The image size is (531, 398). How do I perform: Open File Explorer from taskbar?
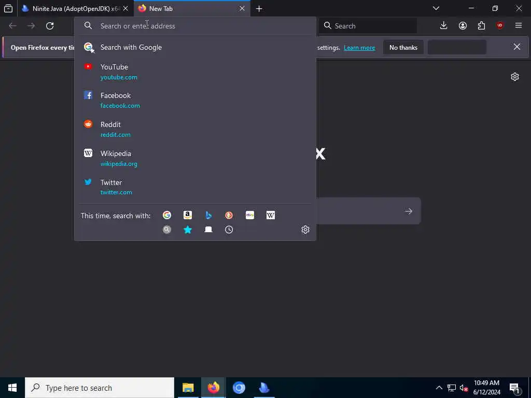188,388
